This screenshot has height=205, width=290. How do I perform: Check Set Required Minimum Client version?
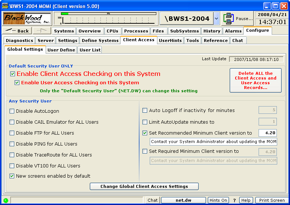coord(145,151)
